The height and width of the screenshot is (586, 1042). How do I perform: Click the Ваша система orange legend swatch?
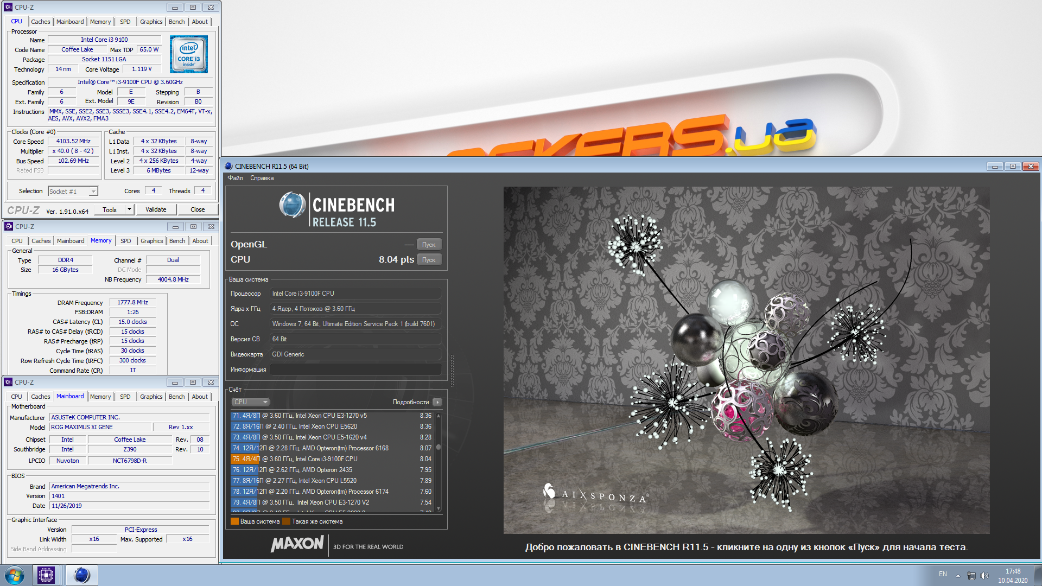(234, 521)
